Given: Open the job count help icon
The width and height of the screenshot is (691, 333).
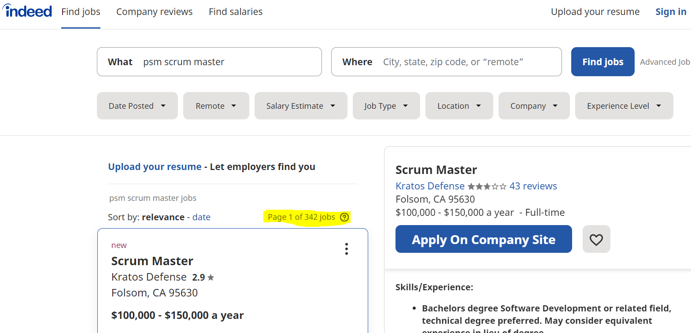Looking at the screenshot, I should [344, 217].
